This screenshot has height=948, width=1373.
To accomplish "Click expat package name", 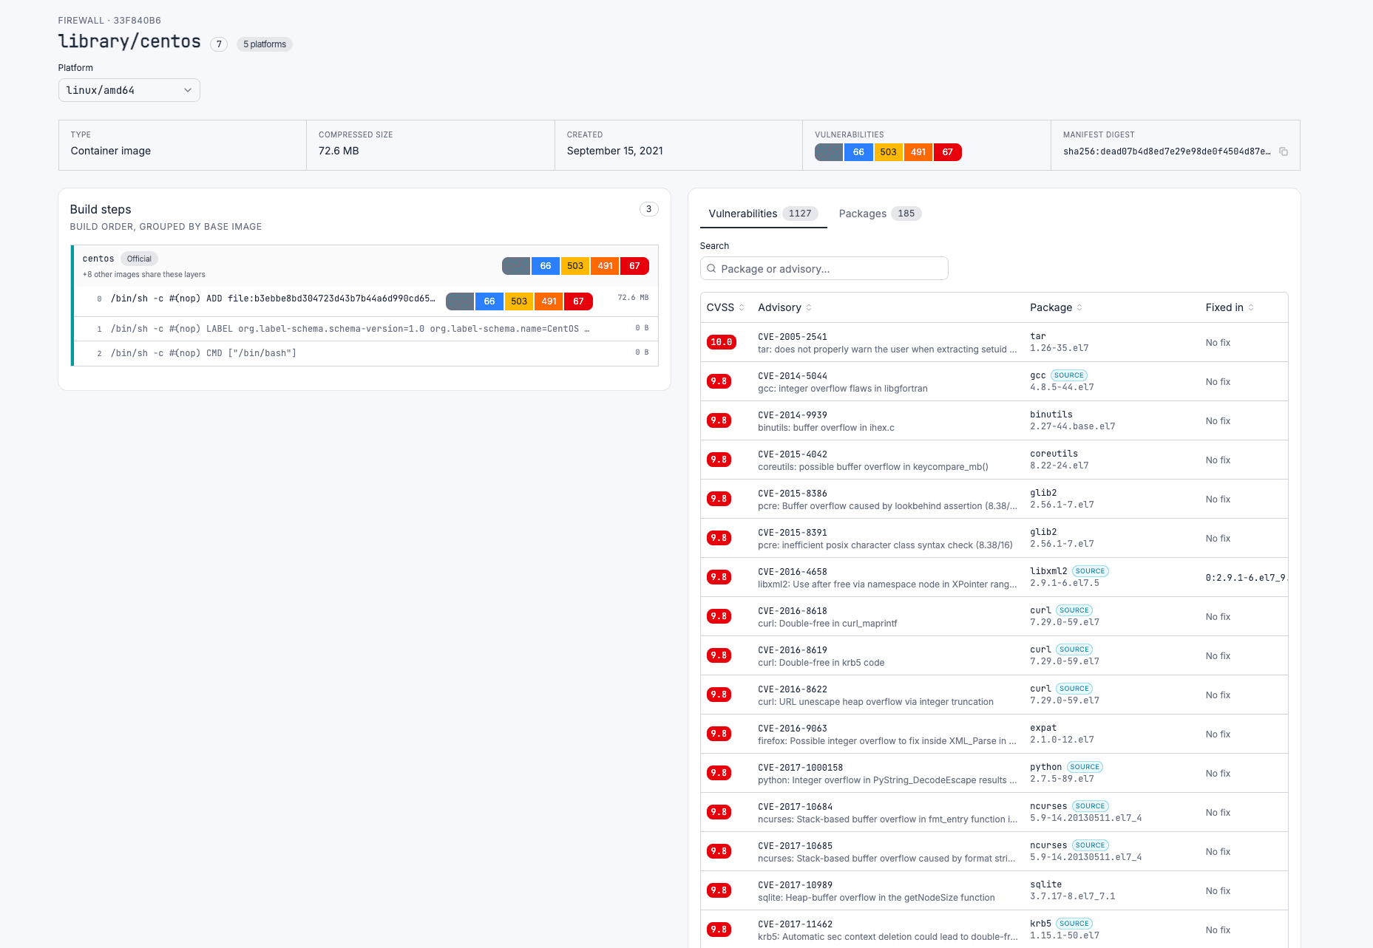I will click(x=1043, y=728).
